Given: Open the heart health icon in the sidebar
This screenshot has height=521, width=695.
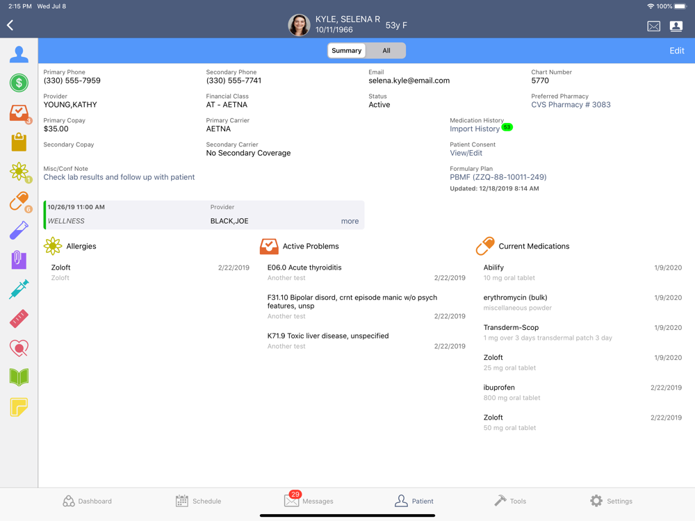Looking at the screenshot, I should pos(19,348).
